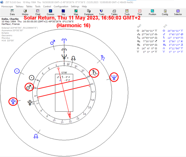The height and width of the screenshot is (157, 186).
Task: Click natal Mars position 27°34'13"
Action: point(148,34)
